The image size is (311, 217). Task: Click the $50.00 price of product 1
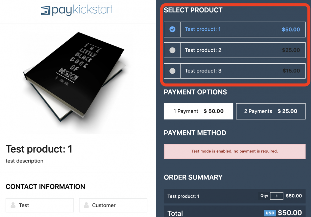click(291, 29)
